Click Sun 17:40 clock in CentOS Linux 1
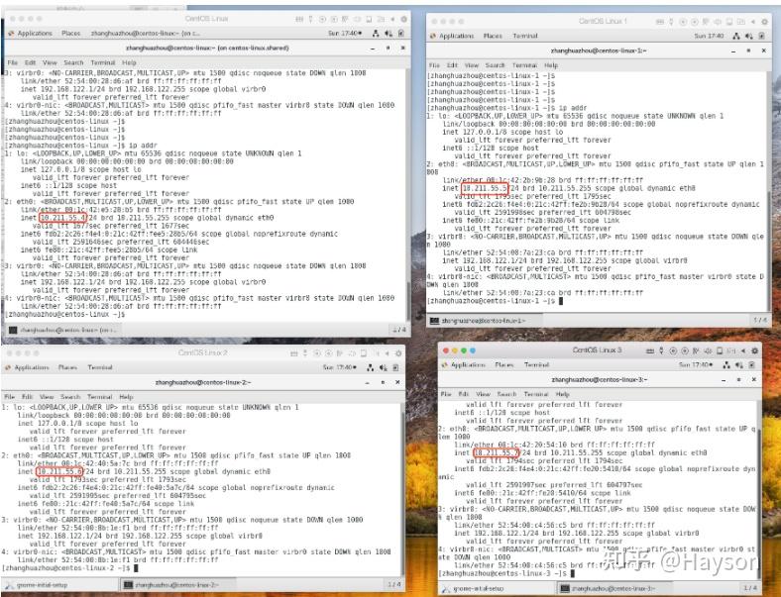The image size is (781, 597). pyautogui.click(x=710, y=36)
